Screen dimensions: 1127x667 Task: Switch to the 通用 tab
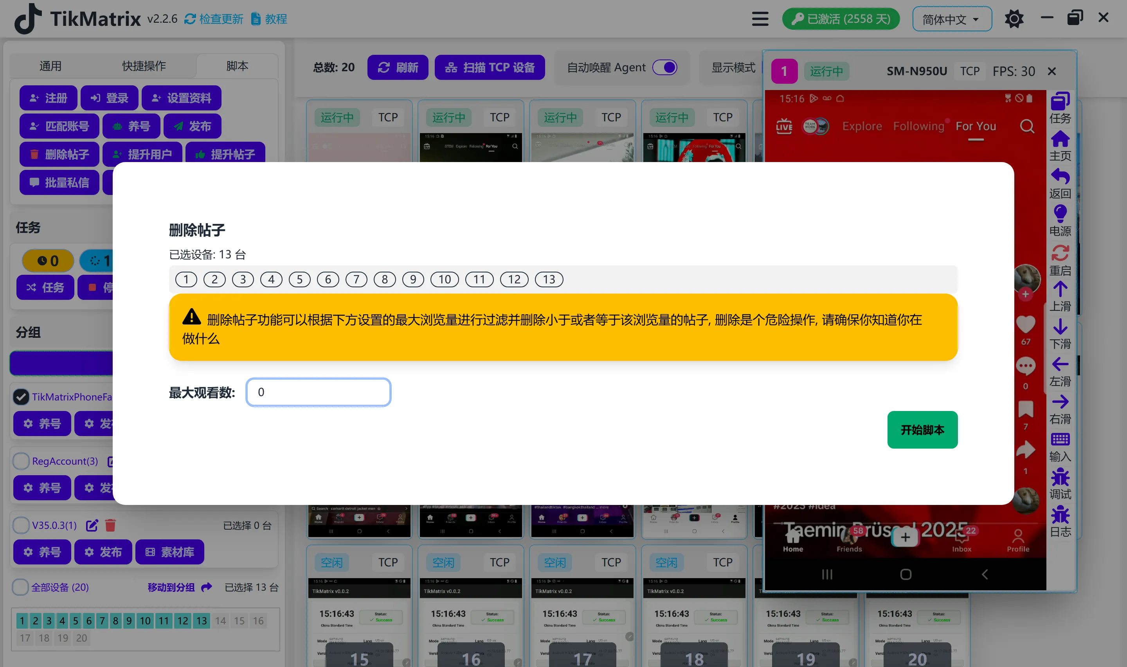pos(51,66)
